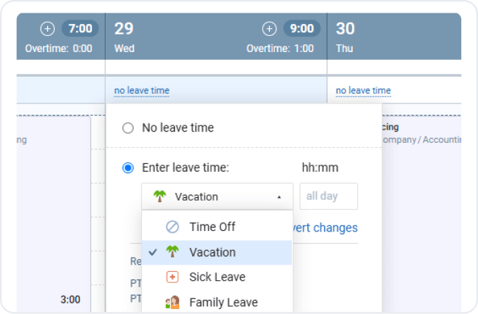The width and height of the screenshot is (478, 314).
Task: Click the plus icon beside 9:00
Action: tap(269, 29)
